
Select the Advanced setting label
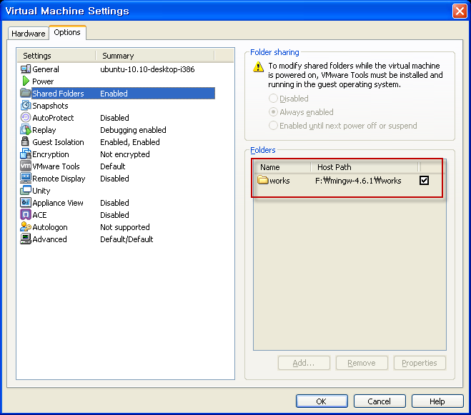point(49,239)
